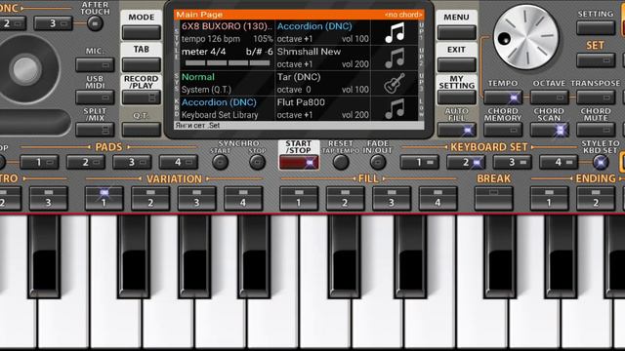
Task: Select VARIATION 1
Action: coord(104,198)
